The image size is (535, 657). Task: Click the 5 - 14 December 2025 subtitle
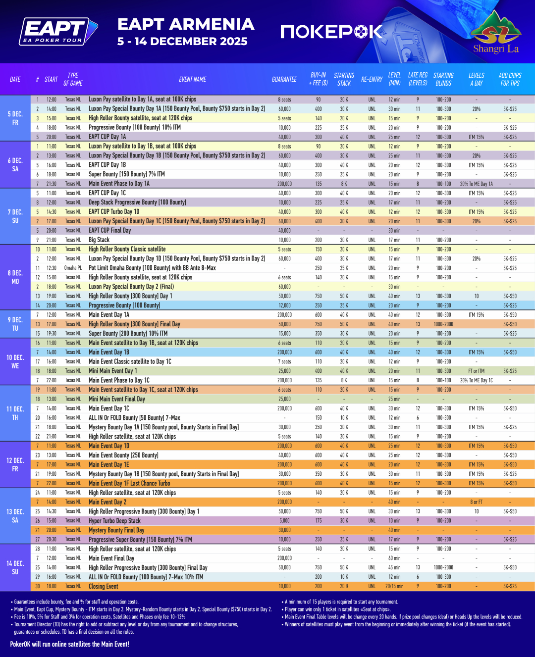[182, 42]
